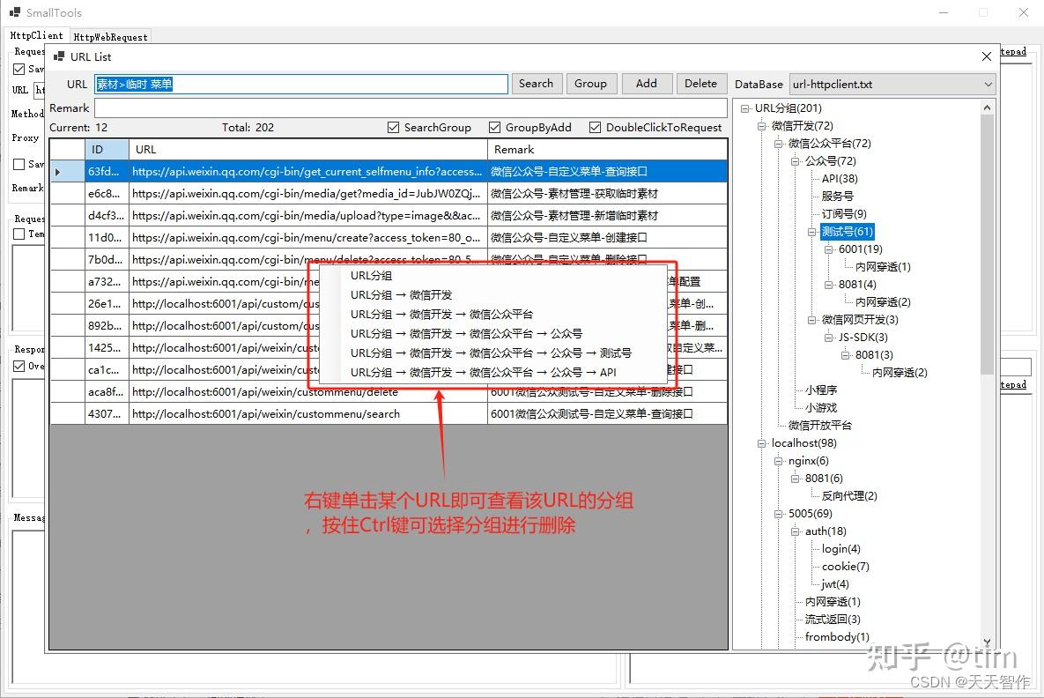Collapse the 公众号(72) tree node

(795, 161)
